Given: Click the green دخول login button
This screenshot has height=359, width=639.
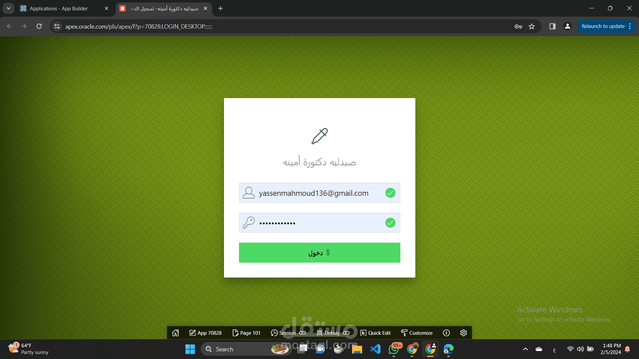Looking at the screenshot, I should [x=319, y=253].
